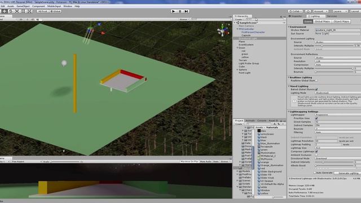Click the Lightmap Resolution input field
The width and height of the screenshot is (361, 203).
tap(326, 141)
